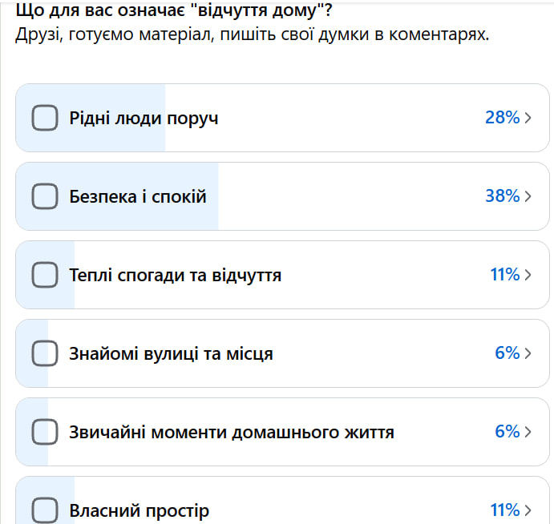554x524 pixels.
Task: Click the blue progress bar of Безпека option
Action: coord(117,196)
